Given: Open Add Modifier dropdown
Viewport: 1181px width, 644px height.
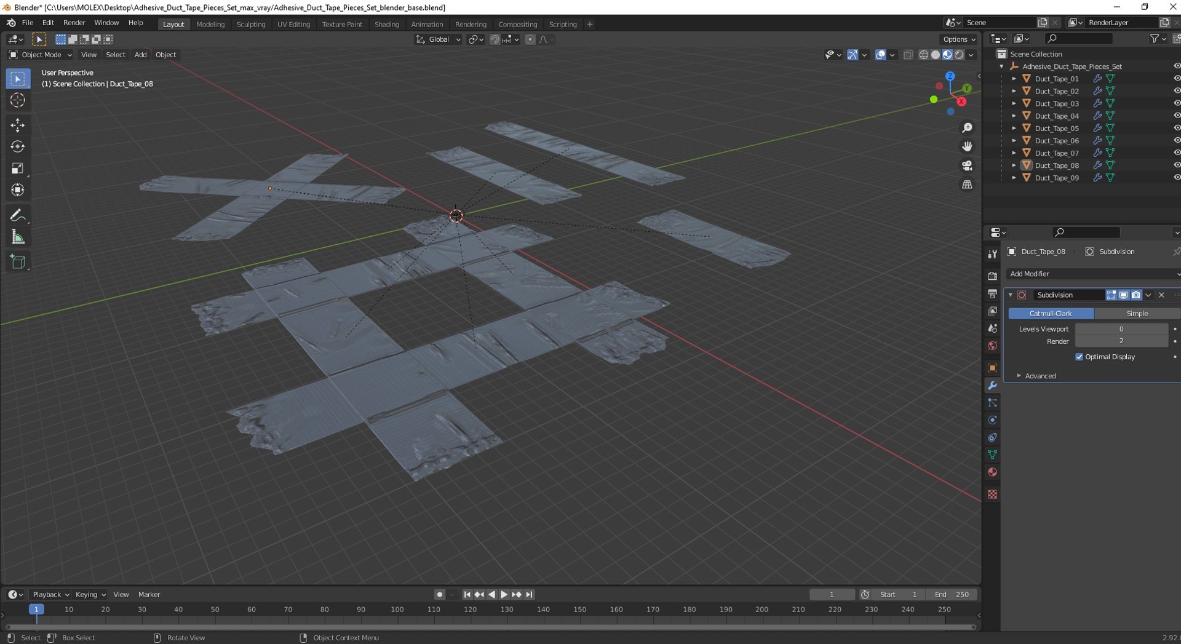Looking at the screenshot, I should click(1092, 274).
